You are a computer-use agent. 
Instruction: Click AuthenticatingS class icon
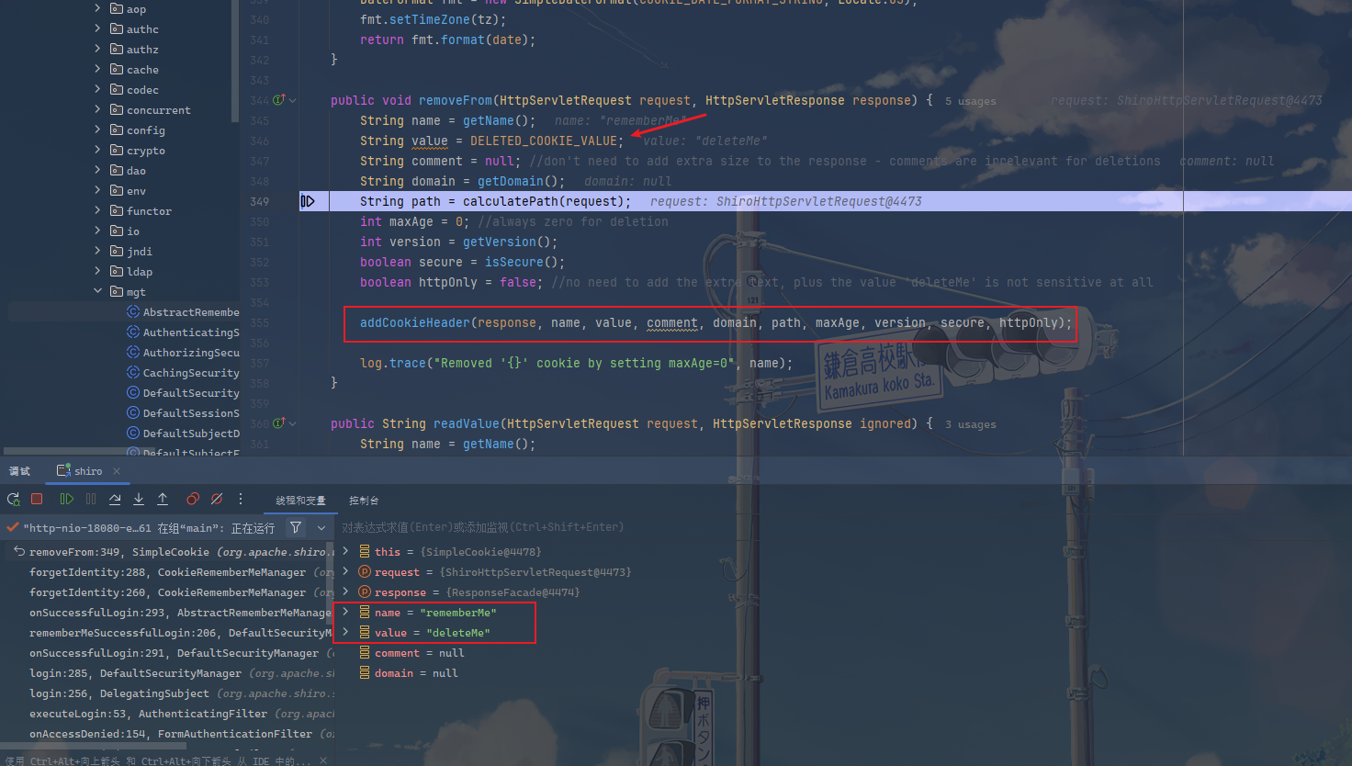[x=133, y=332]
